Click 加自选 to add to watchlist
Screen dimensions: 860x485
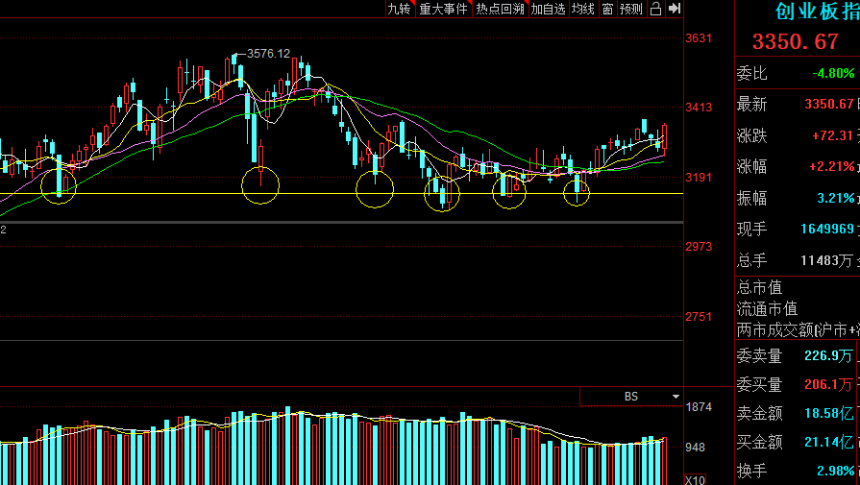tap(548, 9)
